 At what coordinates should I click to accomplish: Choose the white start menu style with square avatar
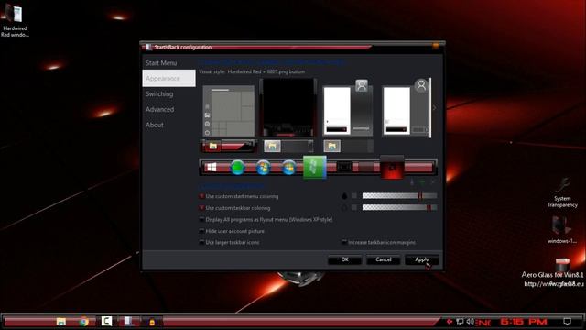tap(348, 108)
